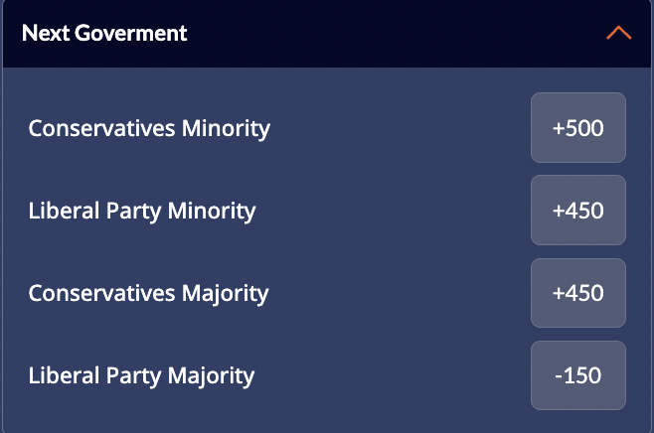Open the Liberal Party Minority outcome name
This screenshot has width=654, height=433.
142,211
